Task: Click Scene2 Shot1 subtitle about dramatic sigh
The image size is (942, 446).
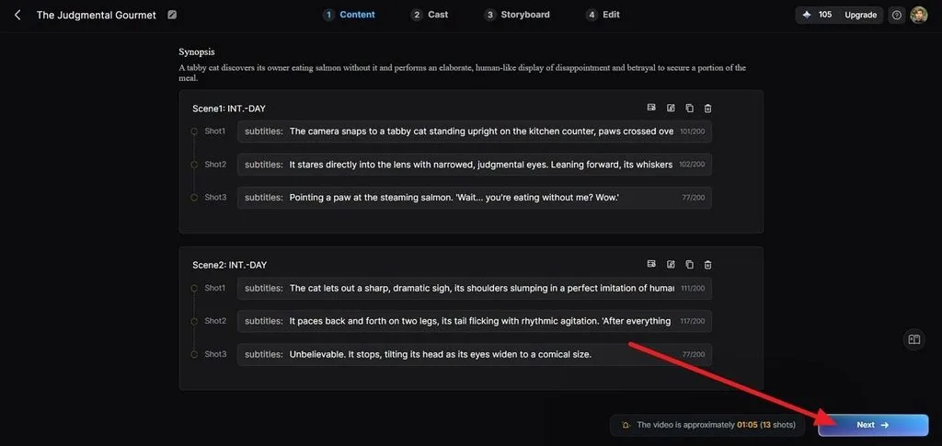Action: click(475, 288)
